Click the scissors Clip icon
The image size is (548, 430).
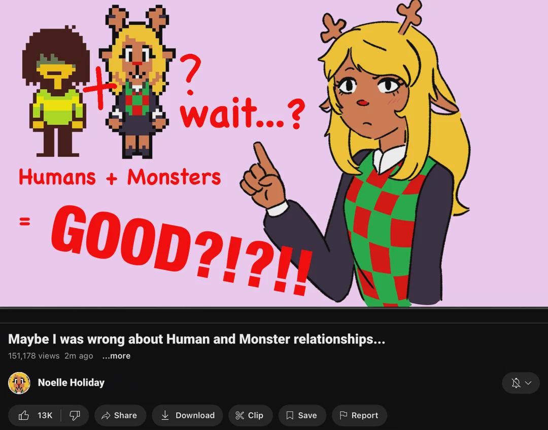tap(239, 415)
